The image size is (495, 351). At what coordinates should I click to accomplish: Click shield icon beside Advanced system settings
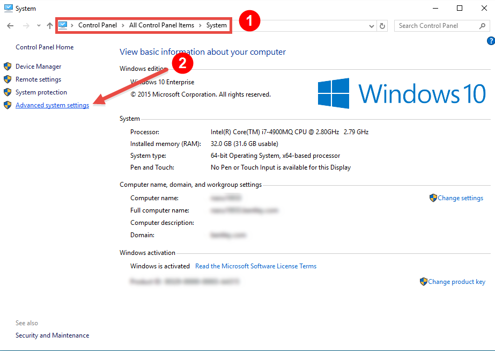pos(8,105)
